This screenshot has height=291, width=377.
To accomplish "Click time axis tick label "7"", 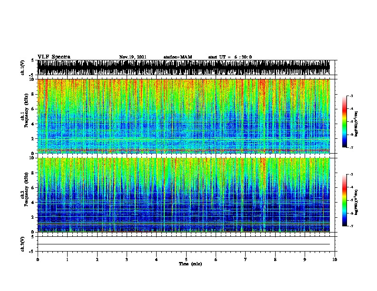I will pos(246,260).
